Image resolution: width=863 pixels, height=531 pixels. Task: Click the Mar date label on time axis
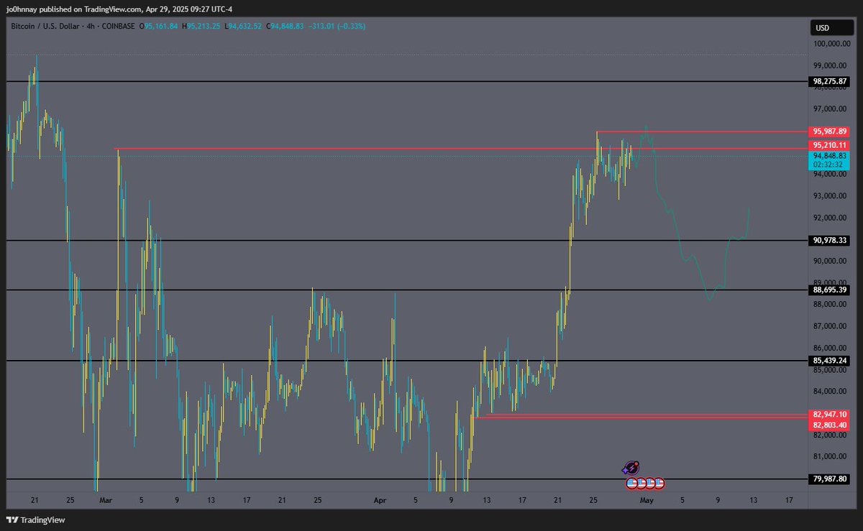pyautogui.click(x=106, y=499)
